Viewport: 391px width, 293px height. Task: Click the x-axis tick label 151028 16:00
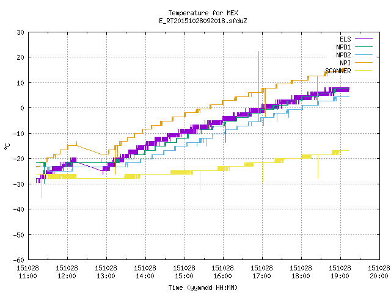222,272
